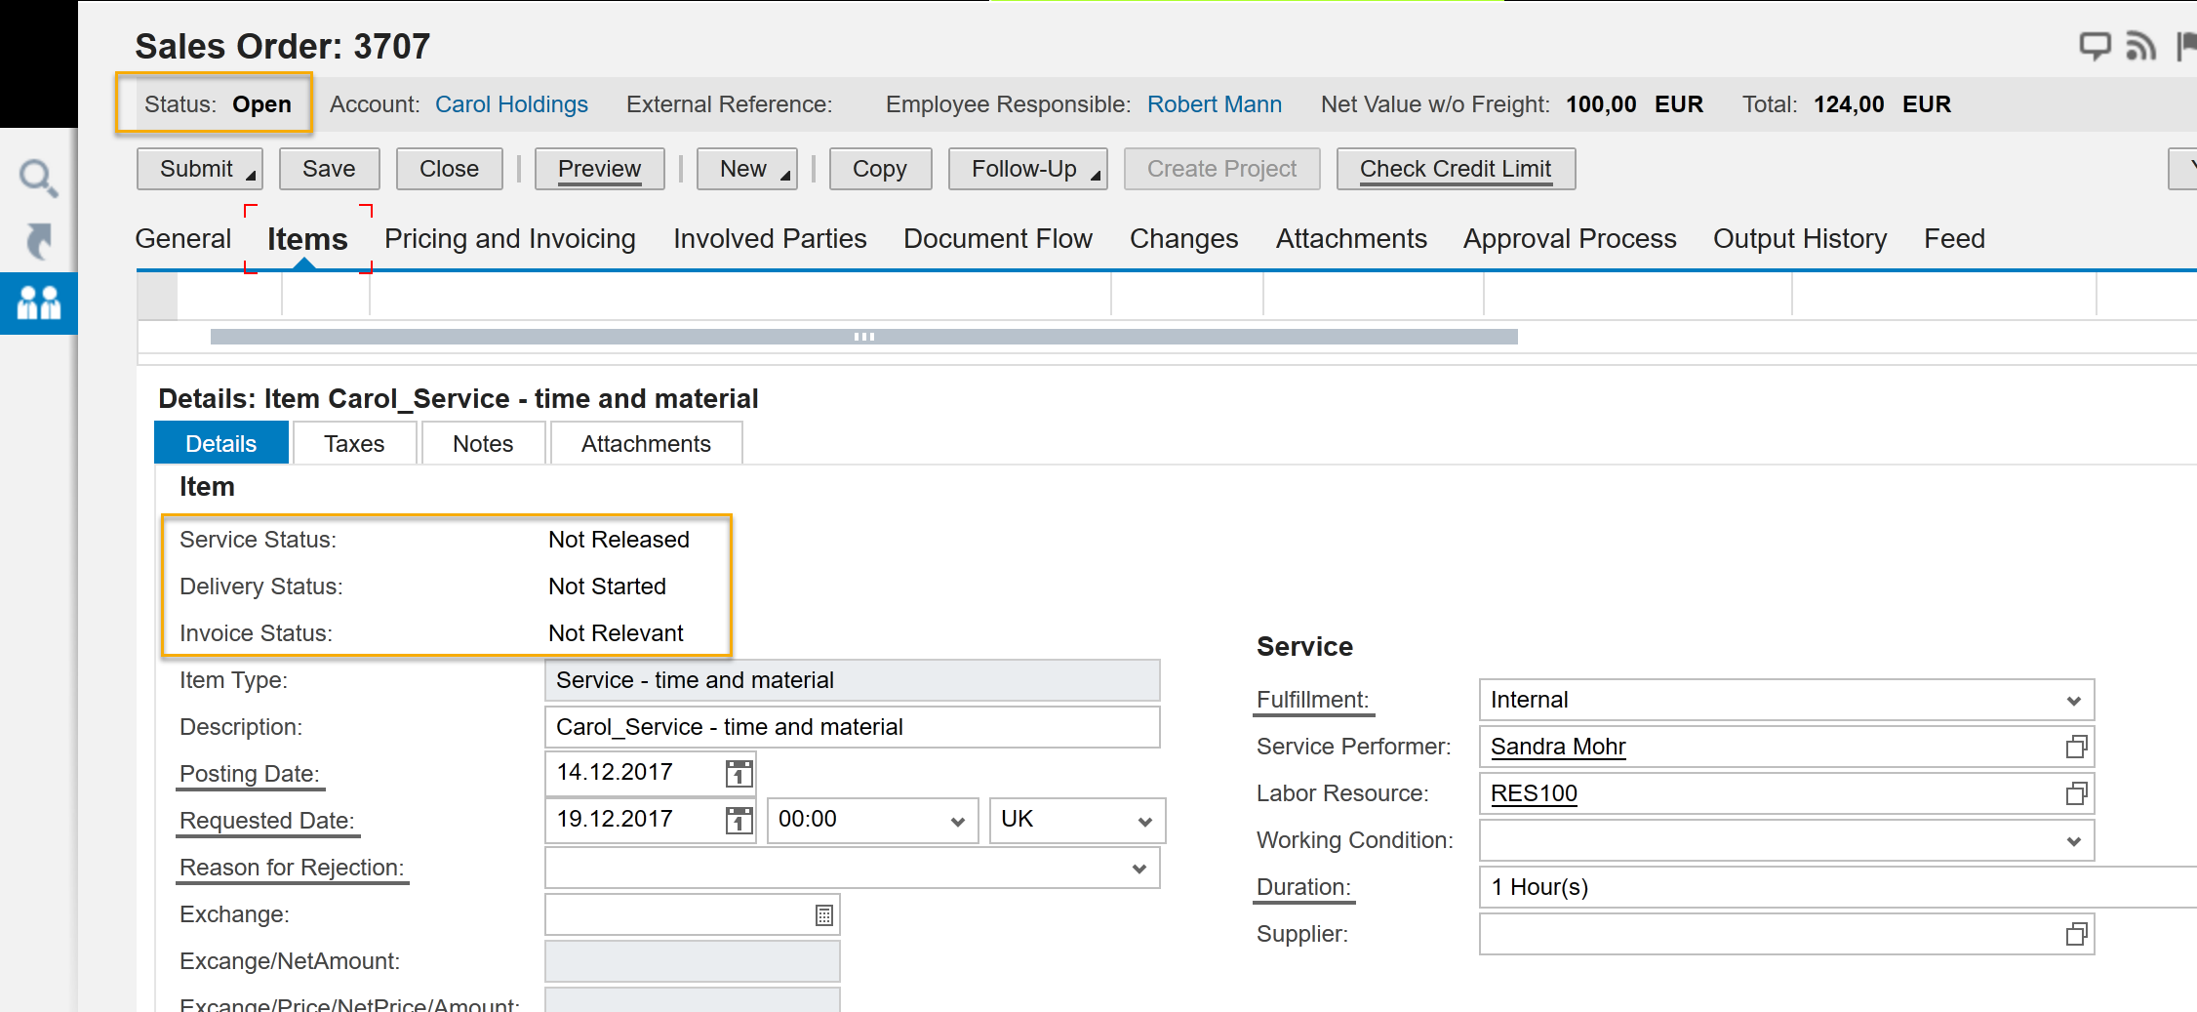The image size is (2197, 1012).
Task: Click the Net Value 100,00
Action: (x=1601, y=104)
